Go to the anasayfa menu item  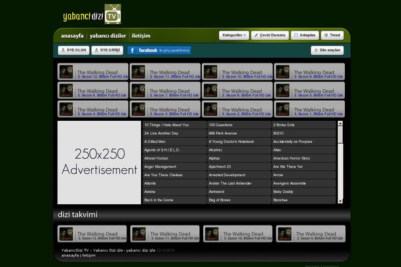tap(72, 36)
